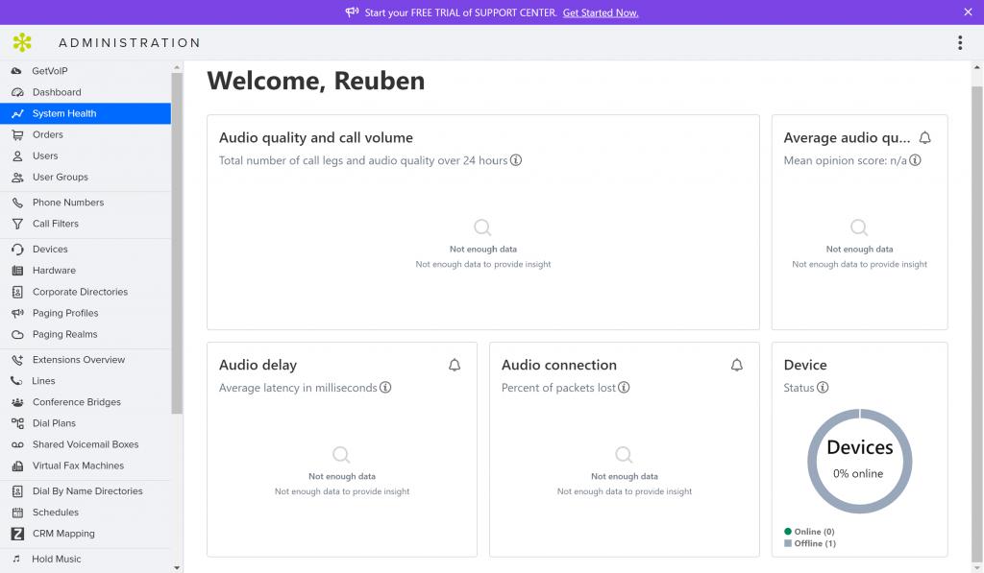
Task: Open Dashboard in the sidebar
Action: point(57,92)
